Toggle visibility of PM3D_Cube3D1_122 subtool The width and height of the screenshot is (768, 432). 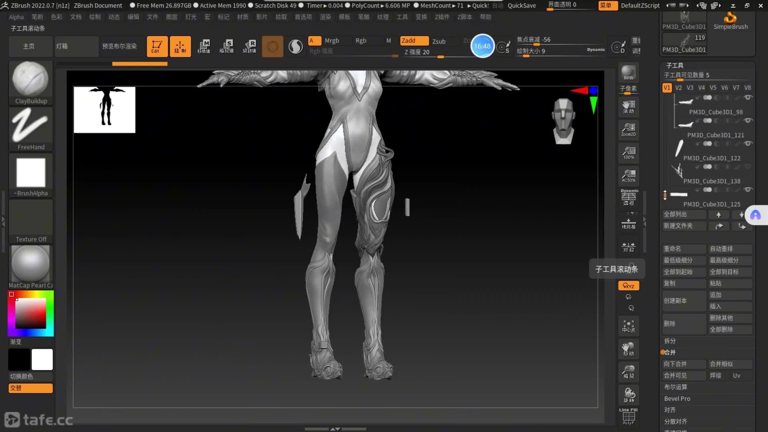(748, 144)
